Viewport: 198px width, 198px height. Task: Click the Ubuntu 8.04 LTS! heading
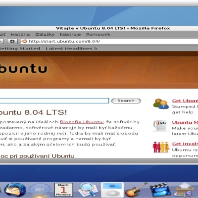point(34,112)
